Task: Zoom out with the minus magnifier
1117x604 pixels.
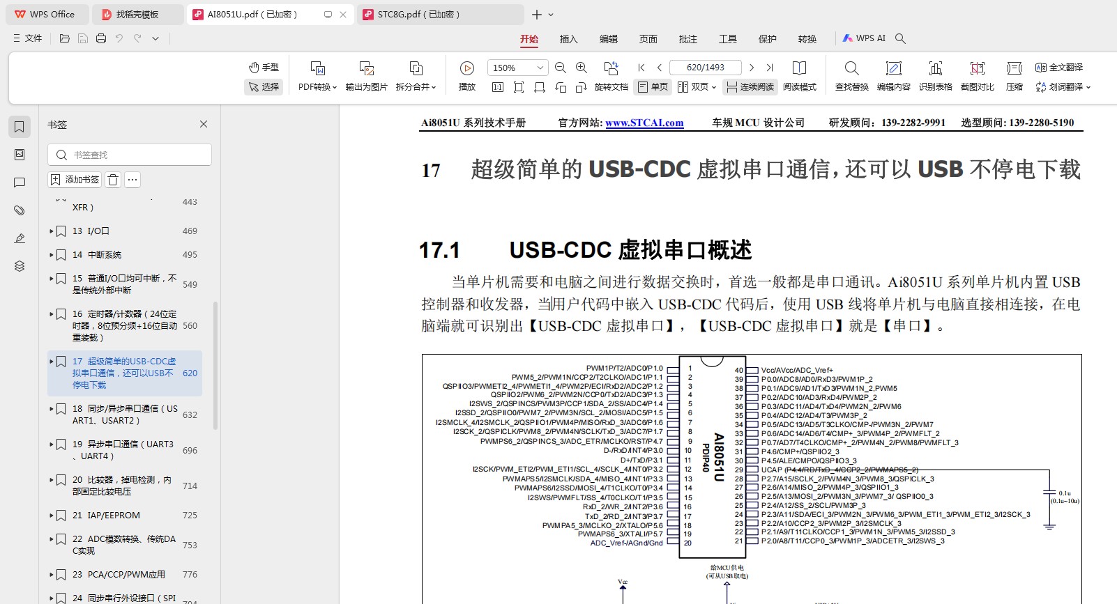Action: coord(561,68)
